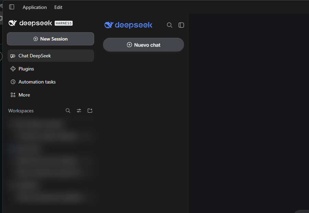Screen dimensions: 309x213
Task: Click the Workspaces heading
Action: 21,111
